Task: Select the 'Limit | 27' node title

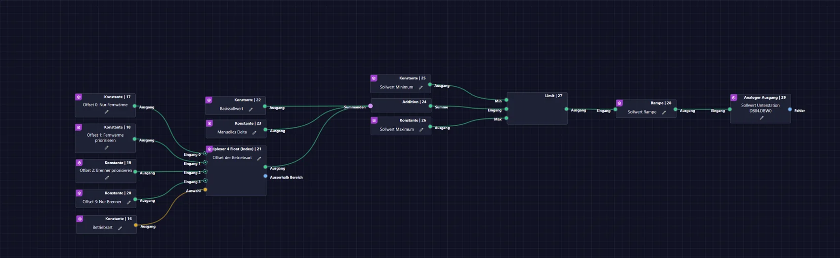Action: click(x=553, y=96)
